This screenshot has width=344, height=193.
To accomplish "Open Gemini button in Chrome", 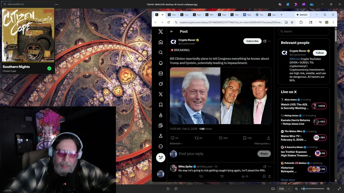I will tap(302, 15).
